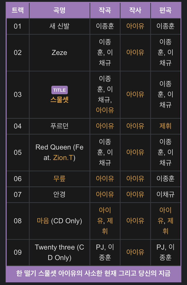Viewport: 187px width, 285px height.
Task: Open the Zion.T link in Red Queen row
Action: click(x=63, y=158)
